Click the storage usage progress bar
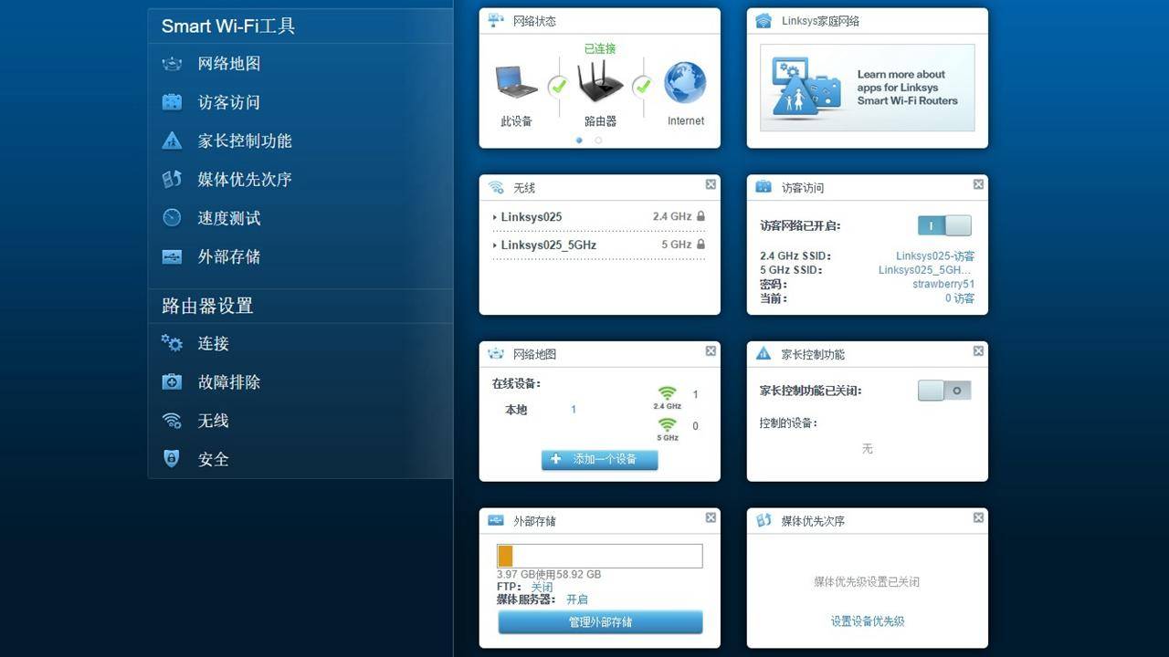The height and width of the screenshot is (657, 1169). pos(599,556)
